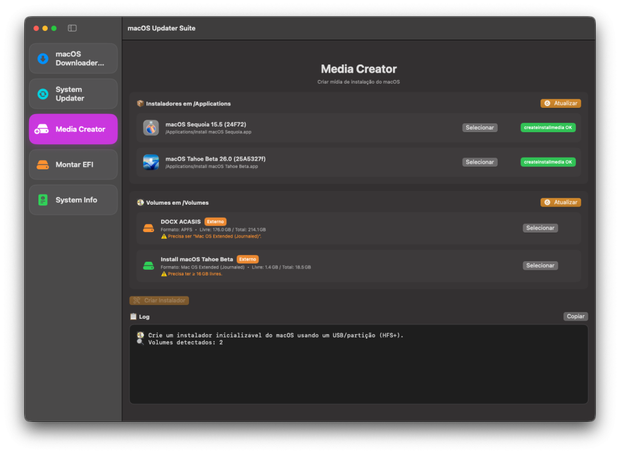The width and height of the screenshot is (620, 454).
Task: Click the 'Volumes detectados: 2' log line
Action: [x=185, y=343]
